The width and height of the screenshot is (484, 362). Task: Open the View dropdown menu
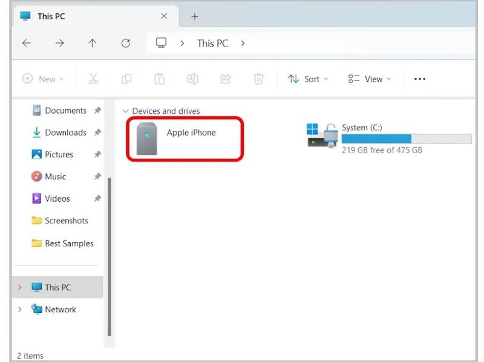pos(370,79)
